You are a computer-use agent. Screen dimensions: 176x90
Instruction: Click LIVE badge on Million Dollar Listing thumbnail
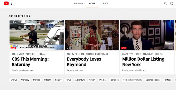click(124, 48)
